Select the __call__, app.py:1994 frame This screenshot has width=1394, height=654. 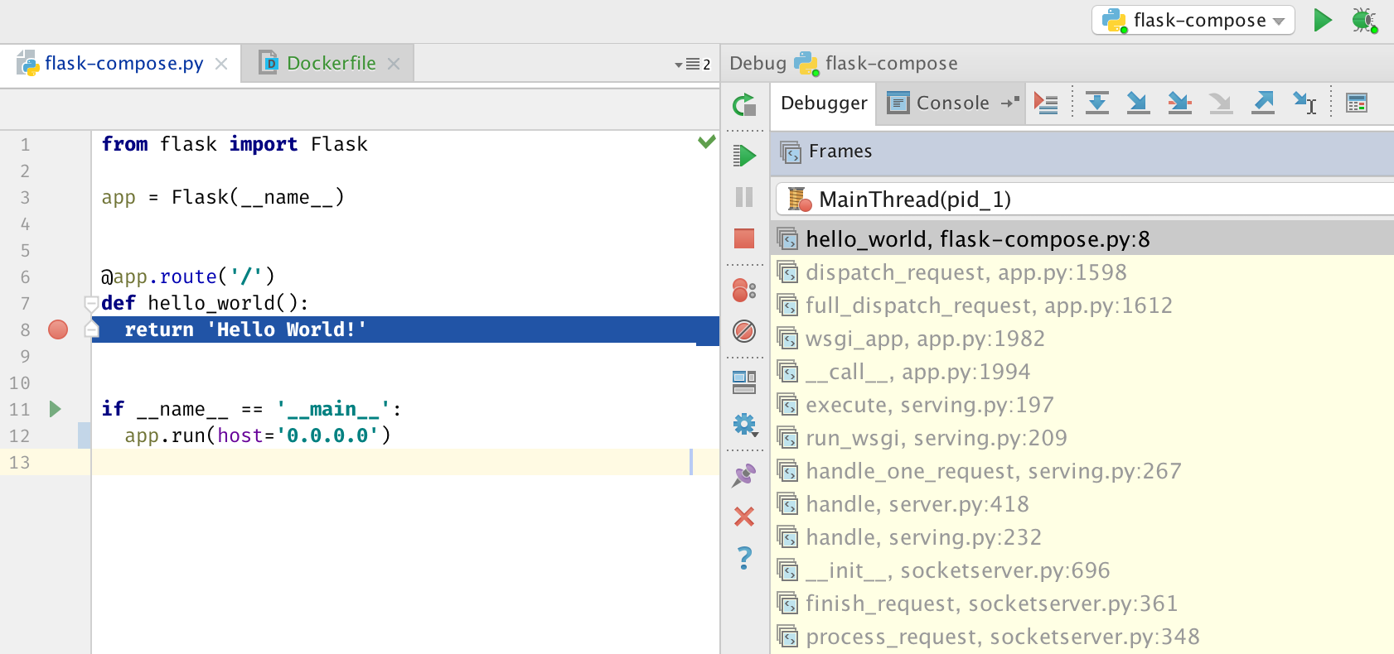pyautogui.click(x=1084, y=372)
